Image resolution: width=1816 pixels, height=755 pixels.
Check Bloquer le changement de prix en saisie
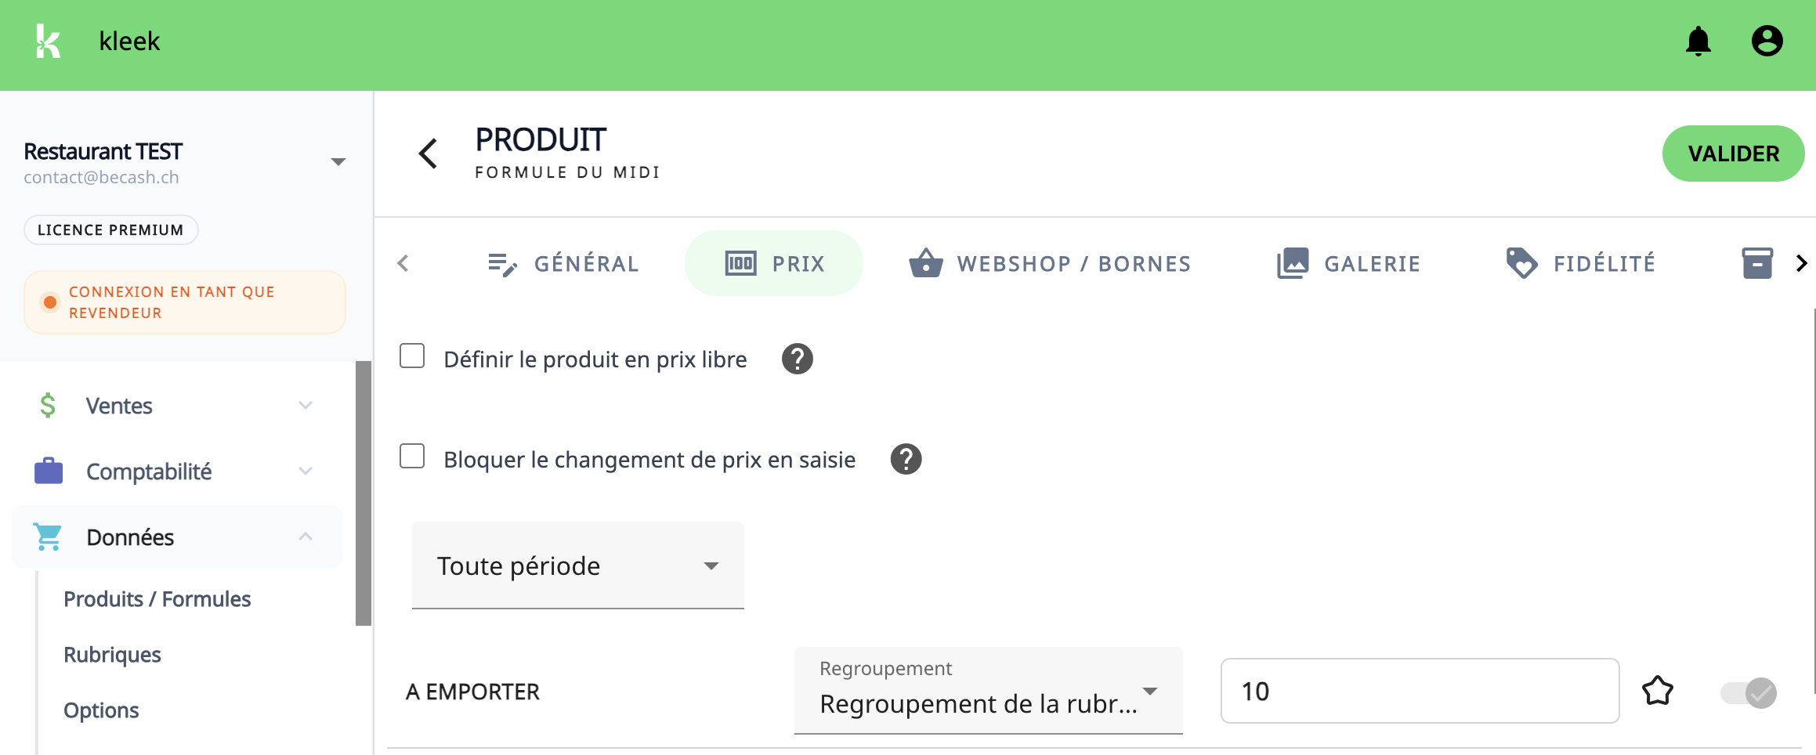click(412, 457)
